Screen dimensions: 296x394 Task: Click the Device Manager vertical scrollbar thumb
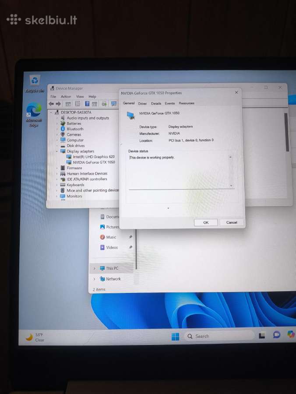click(x=286, y=132)
